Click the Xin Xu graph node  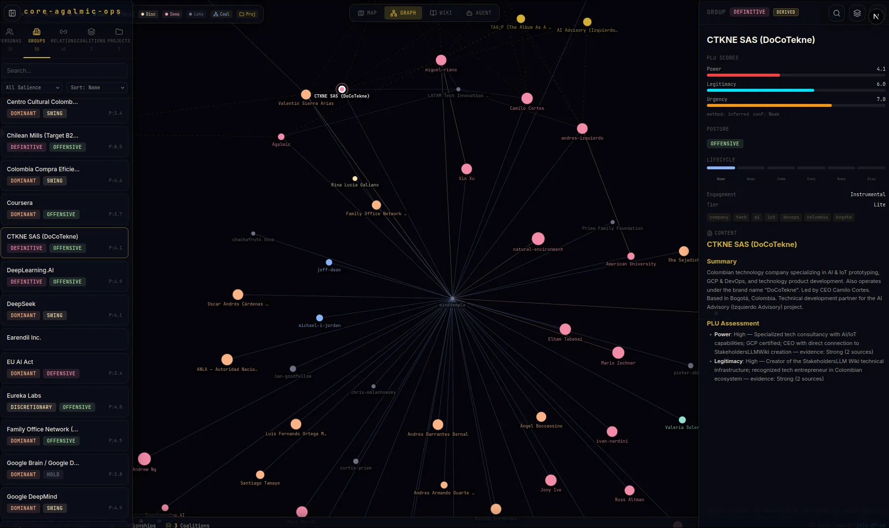[x=466, y=169]
